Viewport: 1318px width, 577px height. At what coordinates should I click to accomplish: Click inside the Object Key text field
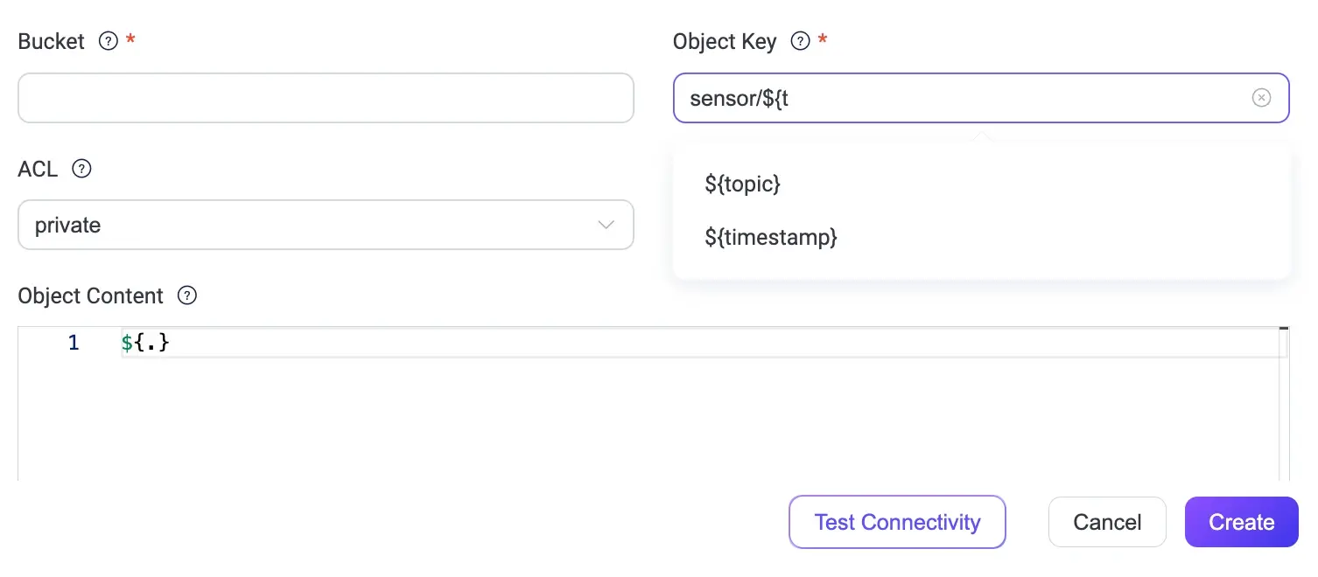963,98
